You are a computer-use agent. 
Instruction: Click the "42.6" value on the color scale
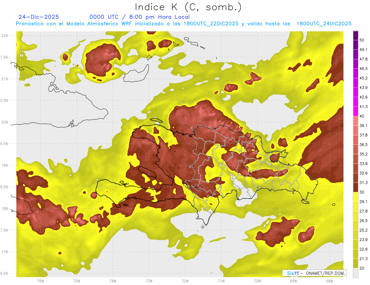click(x=364, y=97)
